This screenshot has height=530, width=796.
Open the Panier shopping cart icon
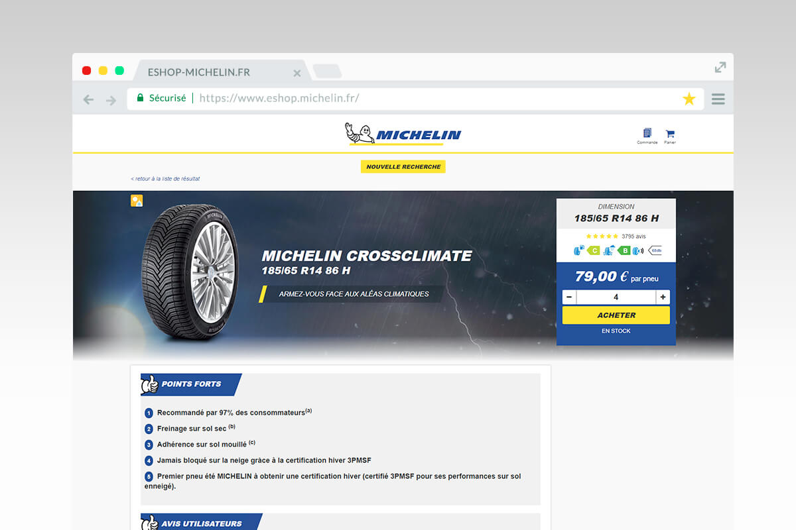pos(670,136)
